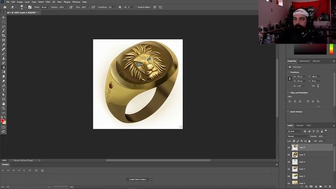Switch to the Paths tab
Image resolution: width=336 pixels, height=189 pixels.
(x=308, y=125)
